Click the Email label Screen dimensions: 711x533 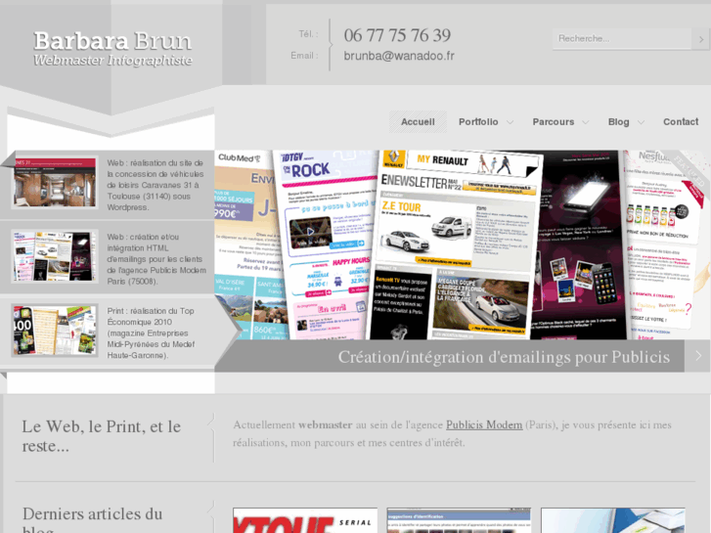click(304, 56)
